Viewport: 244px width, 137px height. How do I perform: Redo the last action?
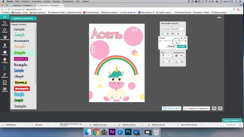[220, 108]
